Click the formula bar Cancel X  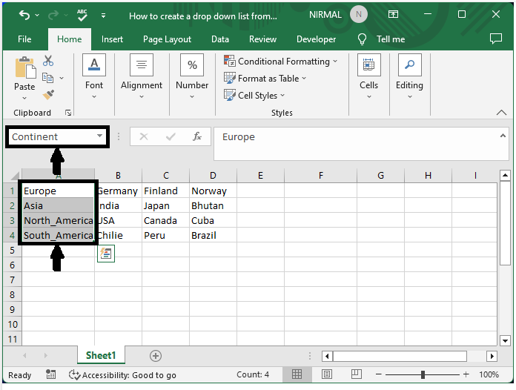point(144,136)
